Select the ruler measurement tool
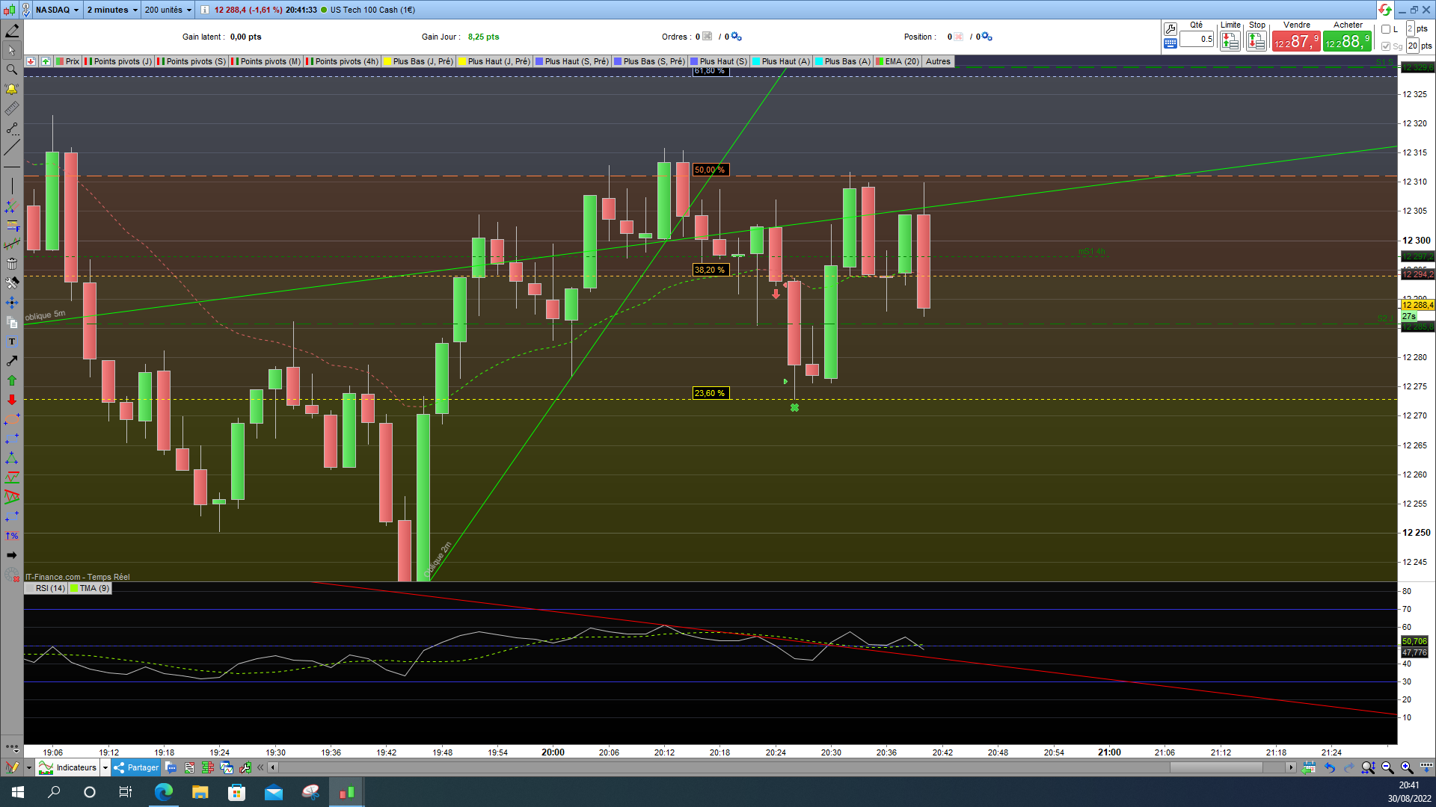1436x807 pixels. [x=11, y=109]
